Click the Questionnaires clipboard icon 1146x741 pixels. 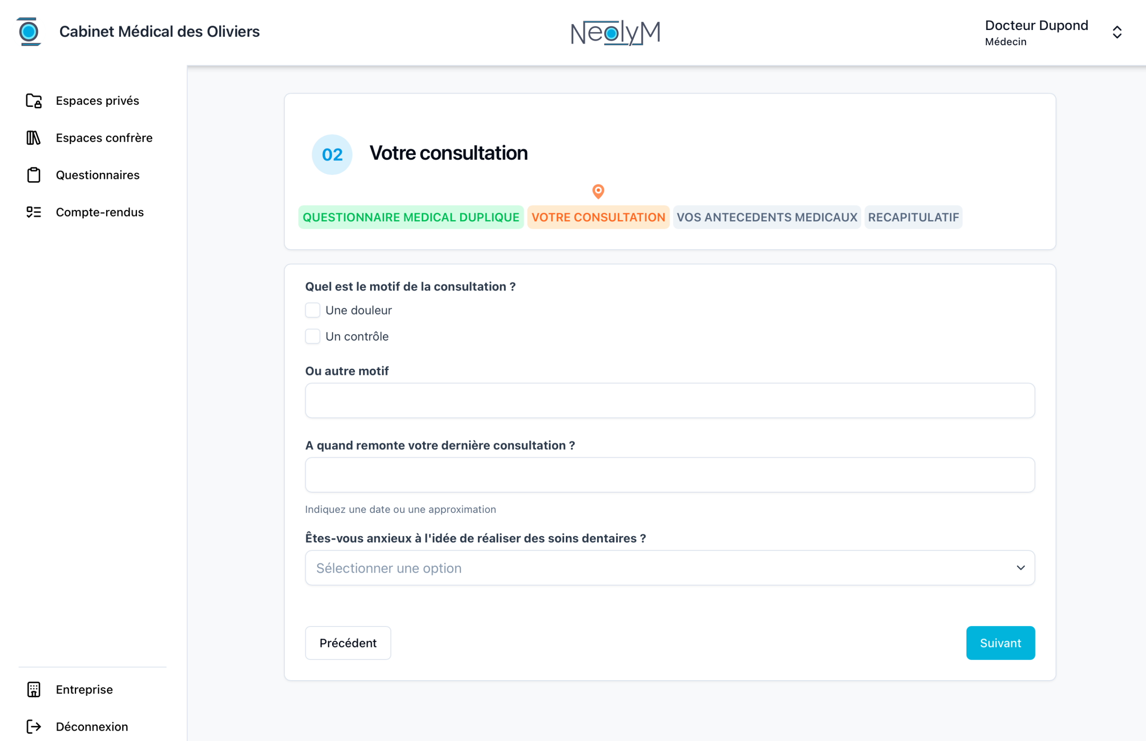pyautogui.click(x=34, y=175)
